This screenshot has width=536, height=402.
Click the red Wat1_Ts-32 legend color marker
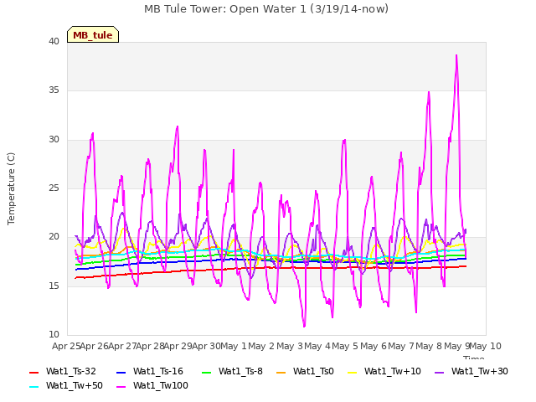pos(34,372)
